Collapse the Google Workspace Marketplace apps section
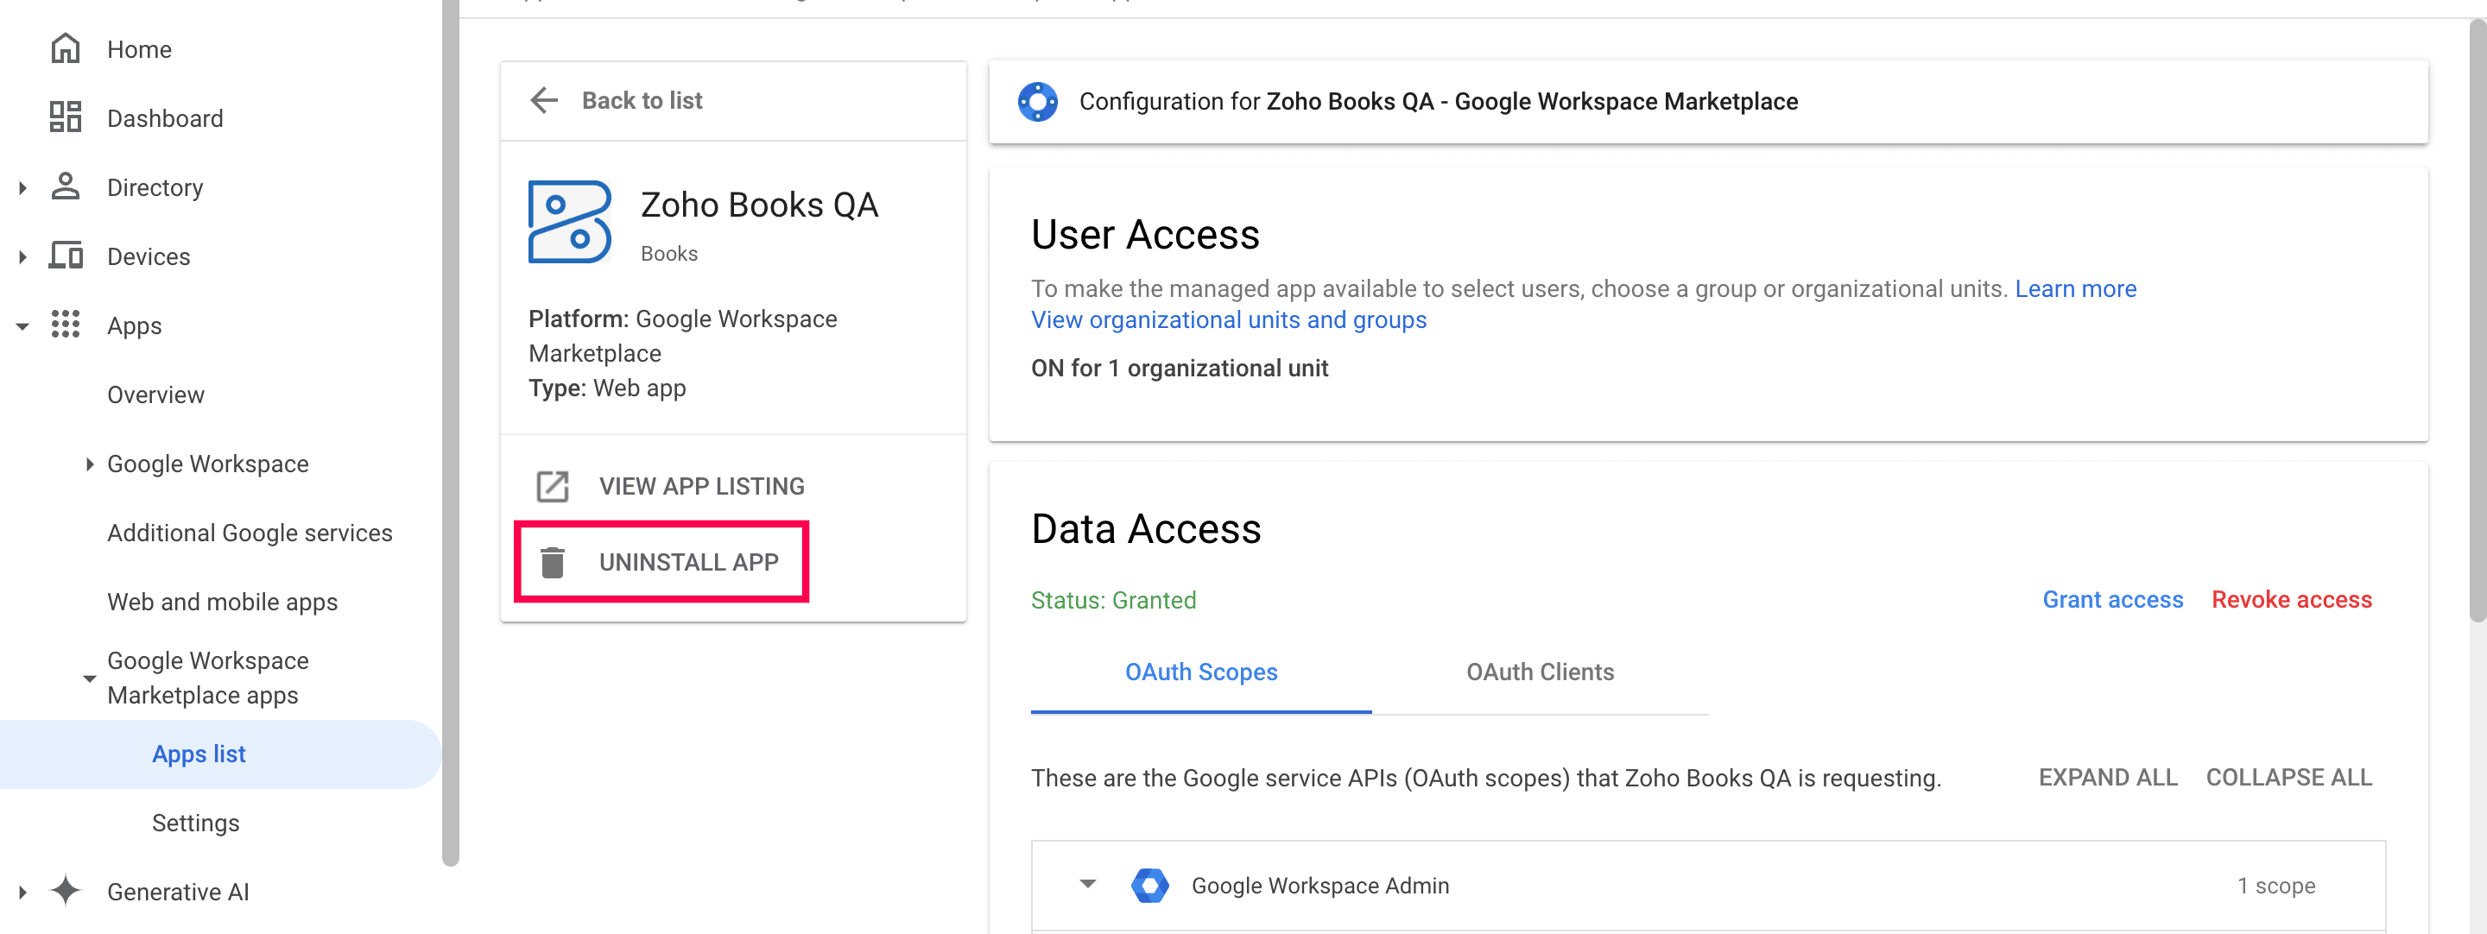Screen dimensions: 2487x934 [x=88, y=678]
